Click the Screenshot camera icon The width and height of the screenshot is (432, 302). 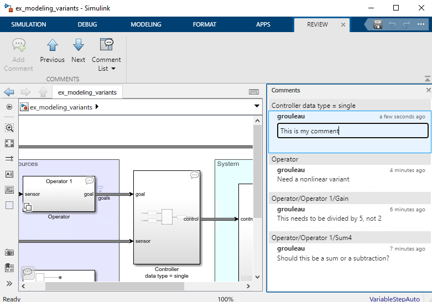[x=9, y=252]
